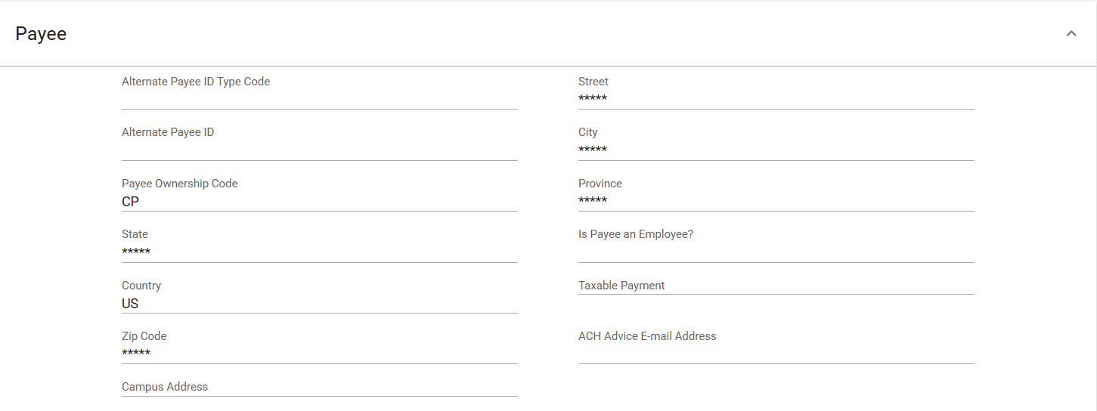1097x411 pixels.
Task: Select the Payee Ownership Code value CP
Action: pos(131,202)
